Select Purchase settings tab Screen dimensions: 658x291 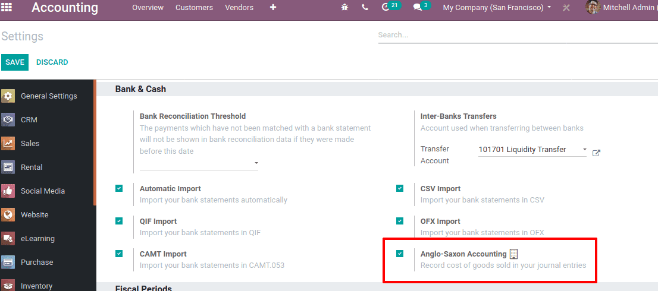pos(37,262)
